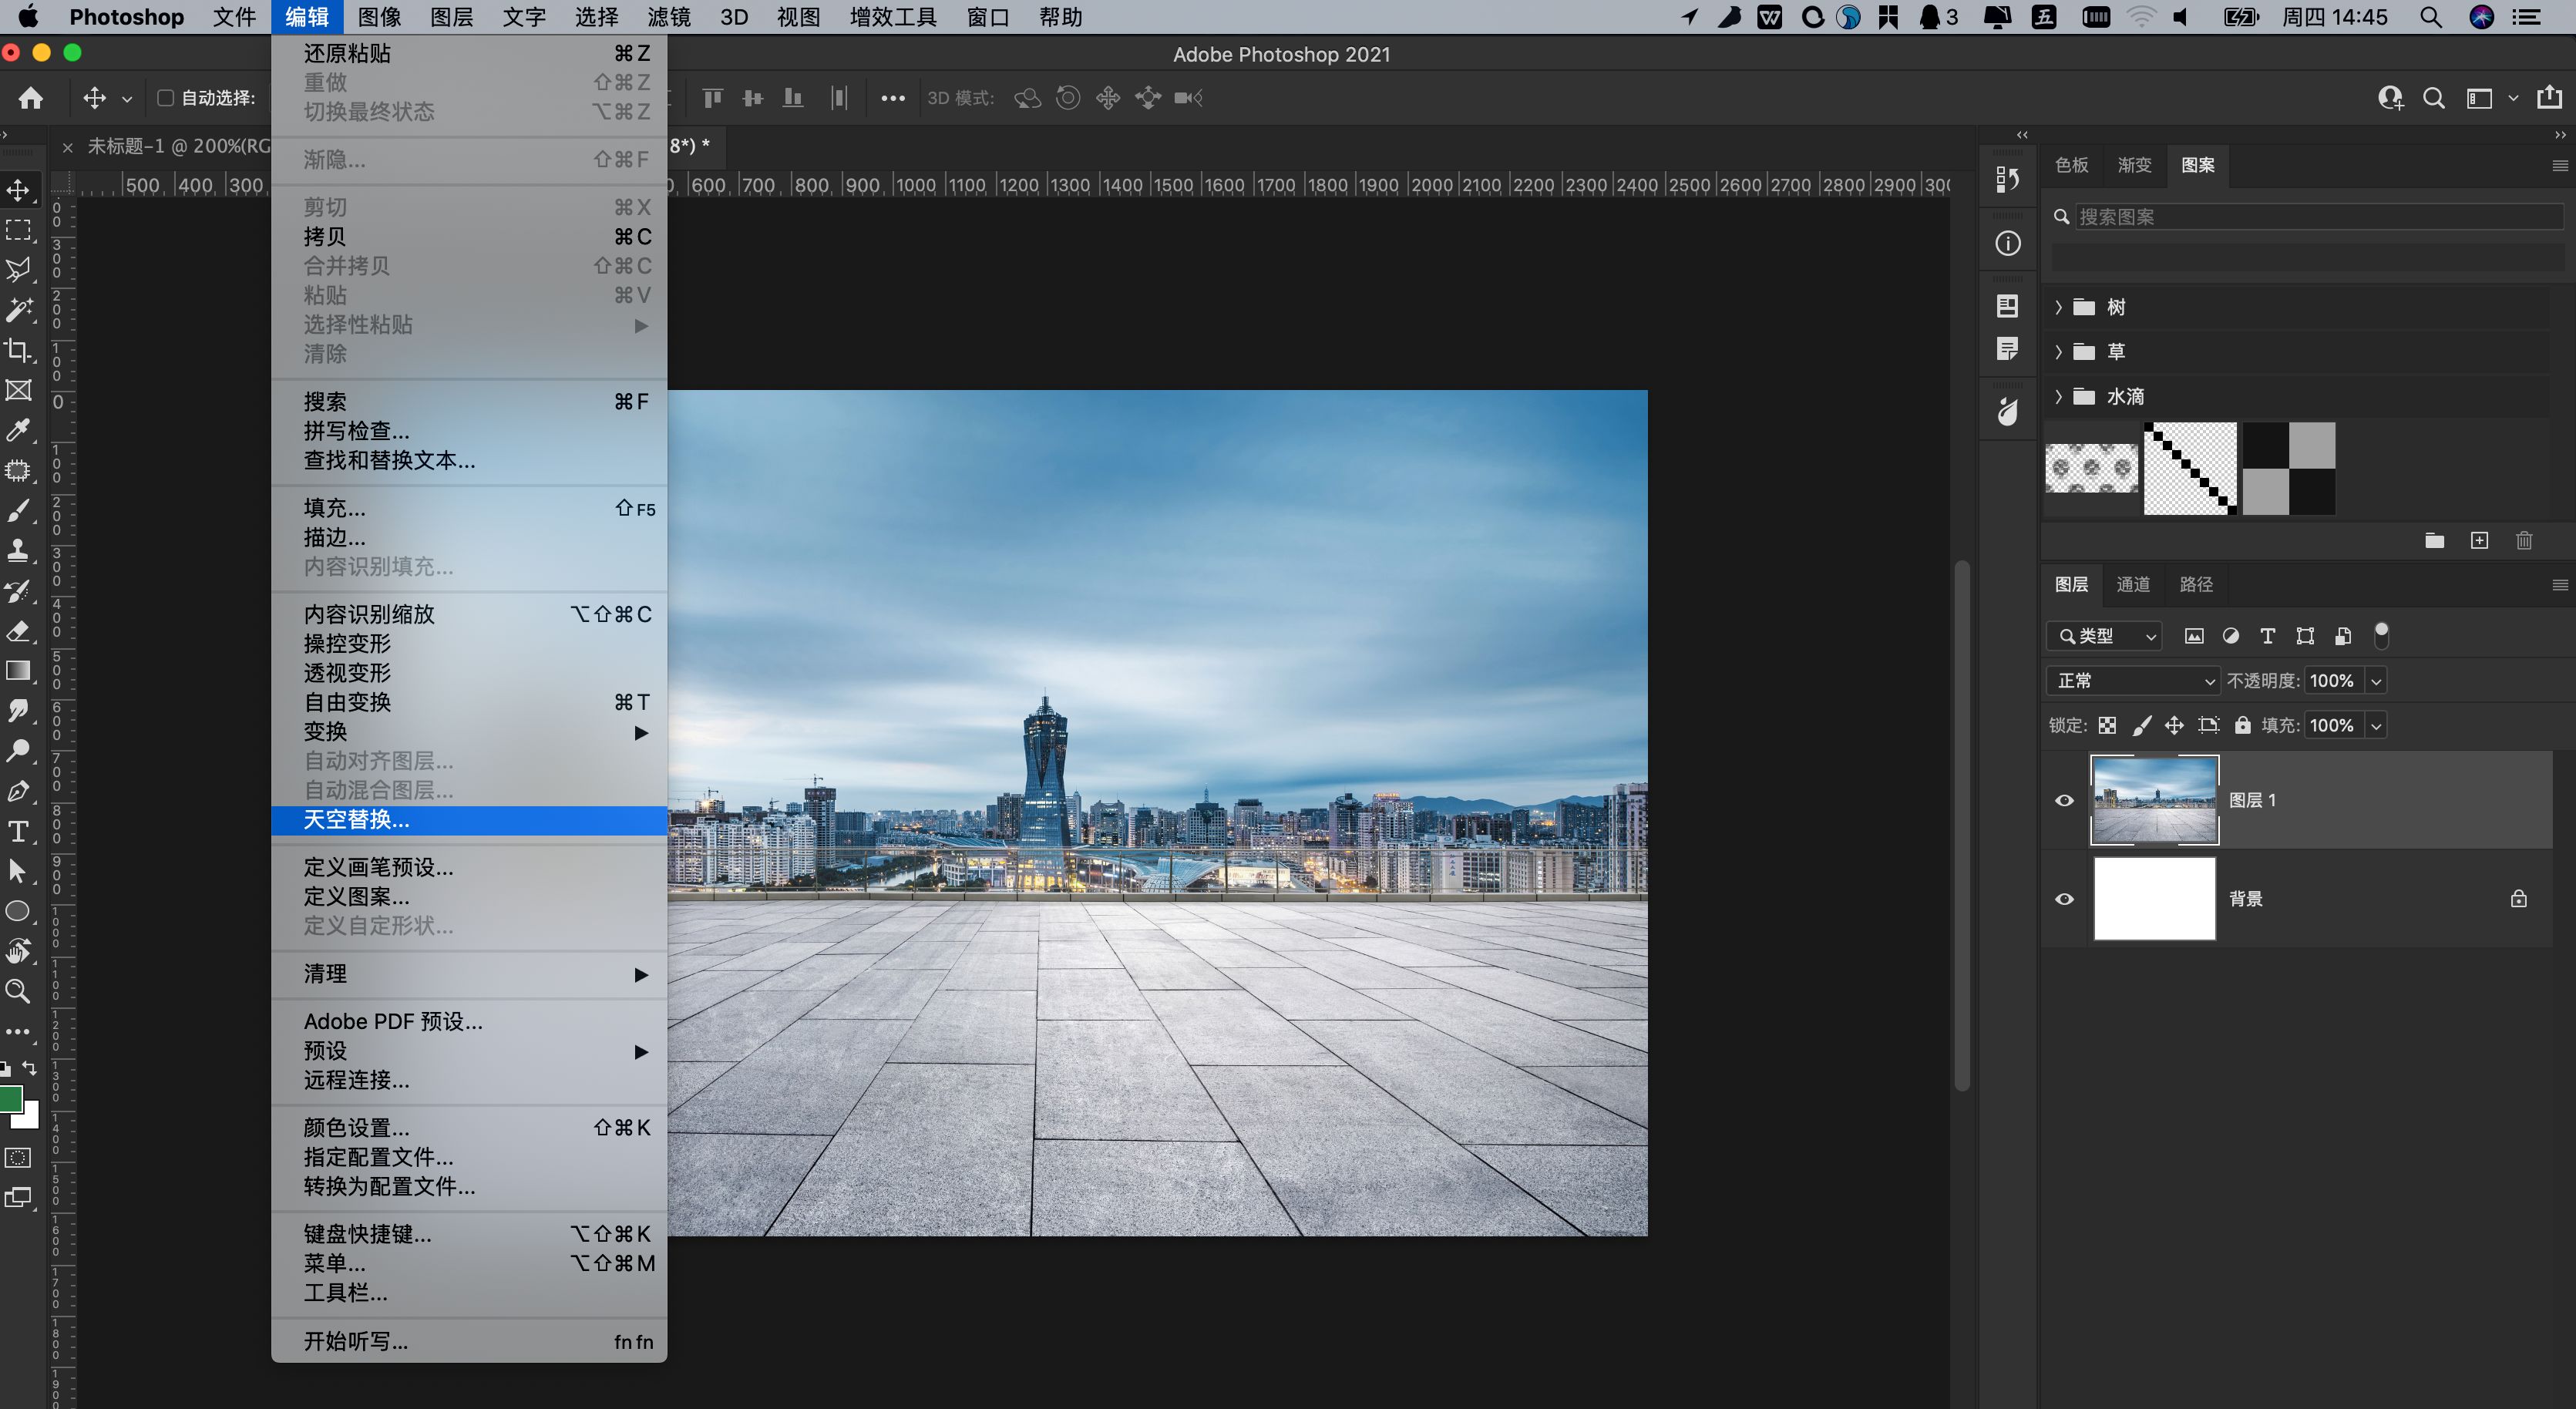Select the Clone Stamp tool
Viewport: 2576px width, 1409px height.
pyautogui.click(x=18, y=551)
